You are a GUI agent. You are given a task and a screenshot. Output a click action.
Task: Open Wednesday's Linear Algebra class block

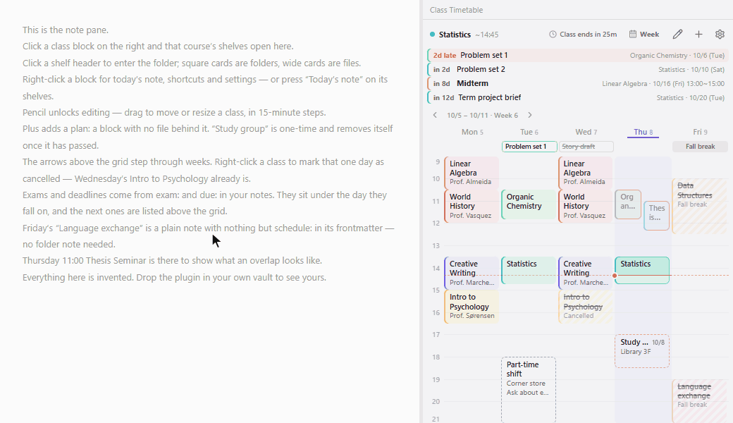[585, 173]
